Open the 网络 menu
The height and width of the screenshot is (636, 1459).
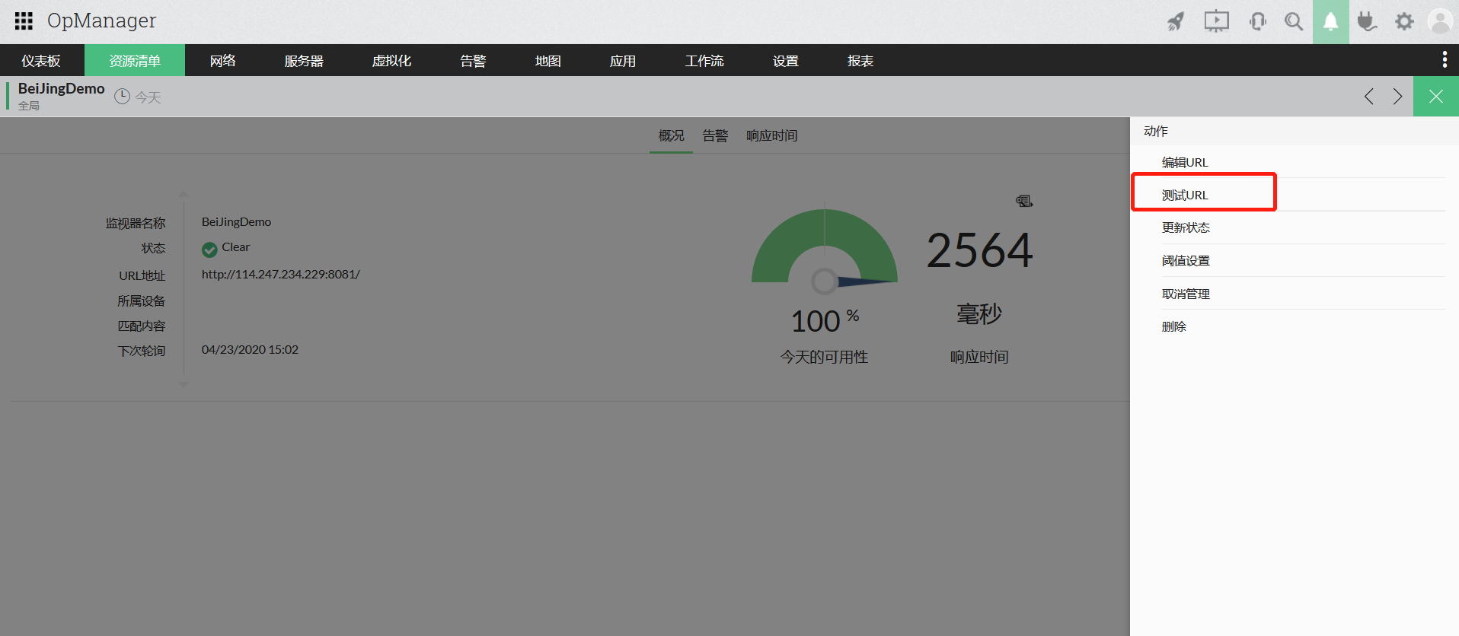point(222,61)
